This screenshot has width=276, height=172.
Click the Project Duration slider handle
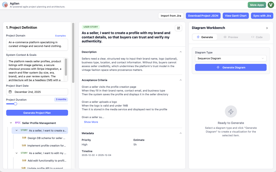[15, 104]
